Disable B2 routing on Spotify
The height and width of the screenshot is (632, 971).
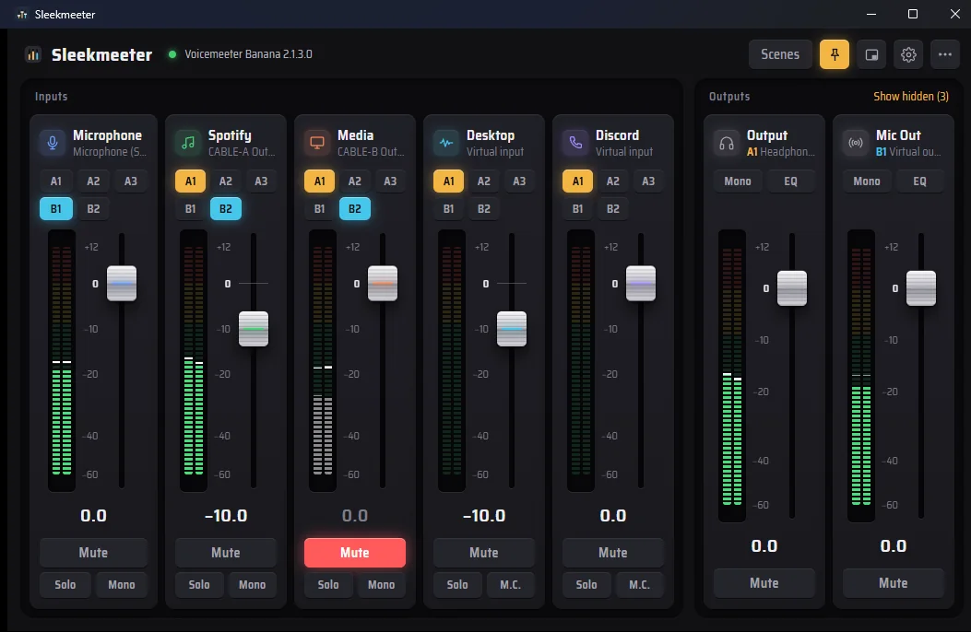(x=225, y=208)
